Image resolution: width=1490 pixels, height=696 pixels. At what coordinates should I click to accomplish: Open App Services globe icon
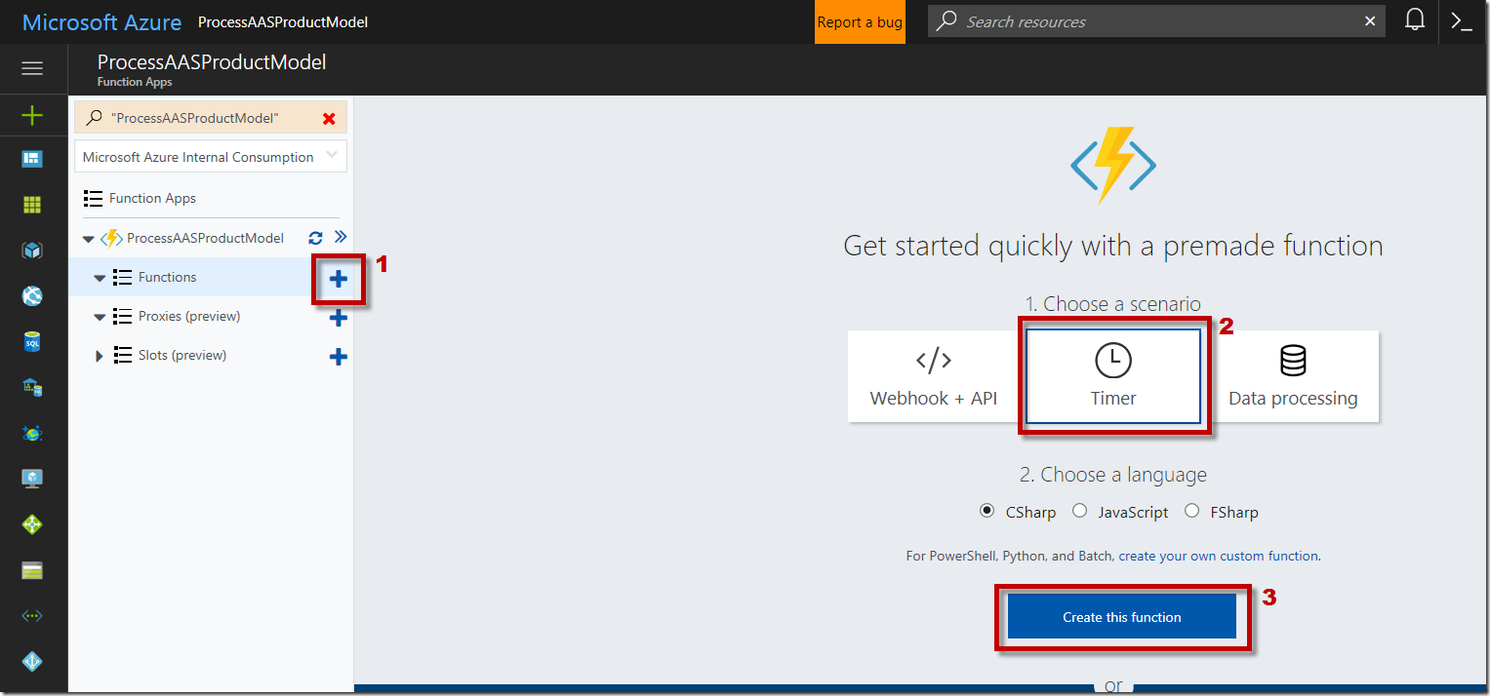[32, 296]
